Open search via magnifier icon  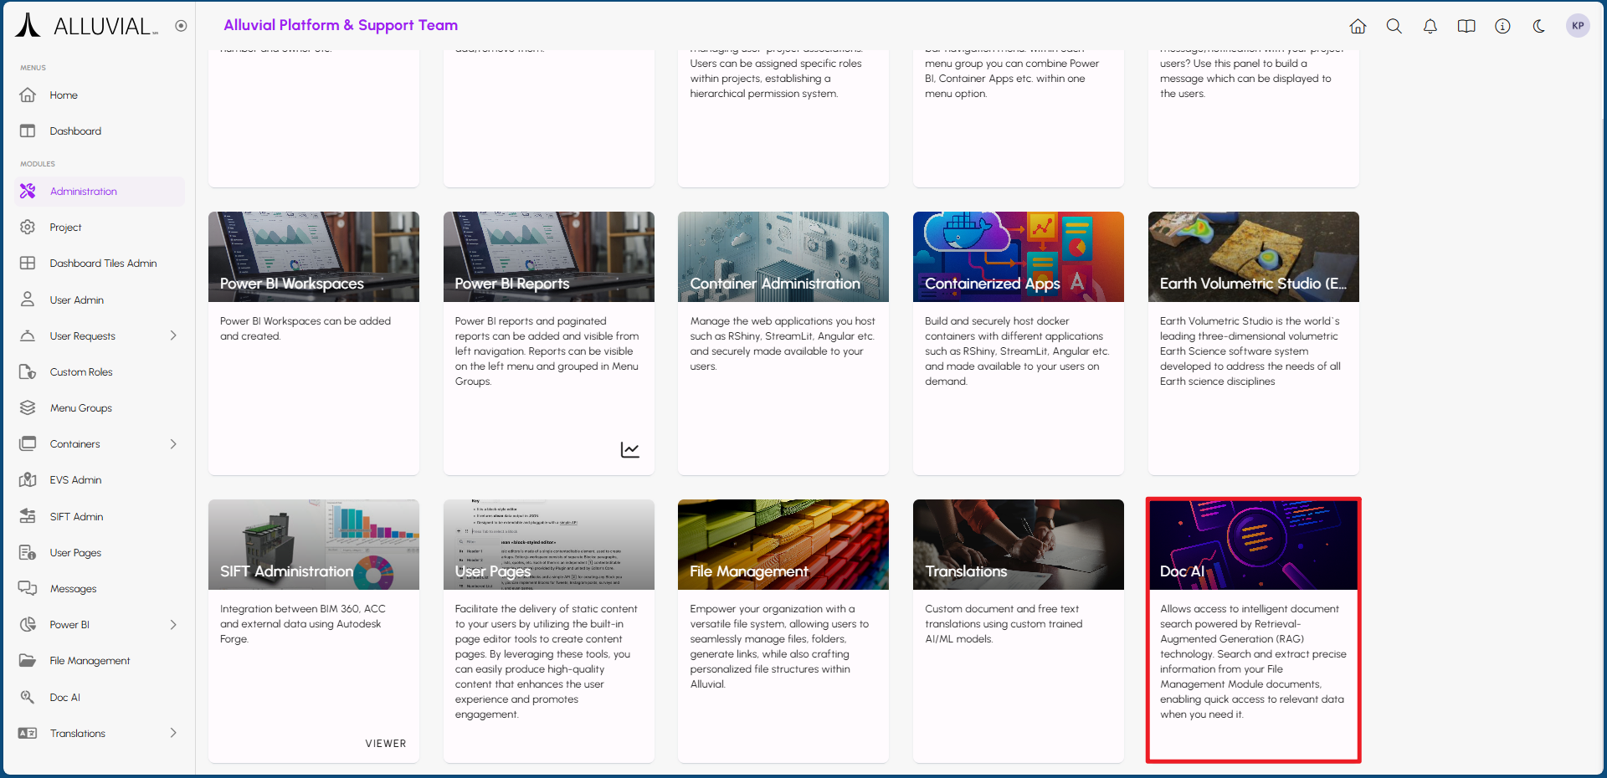(1394, 26)
